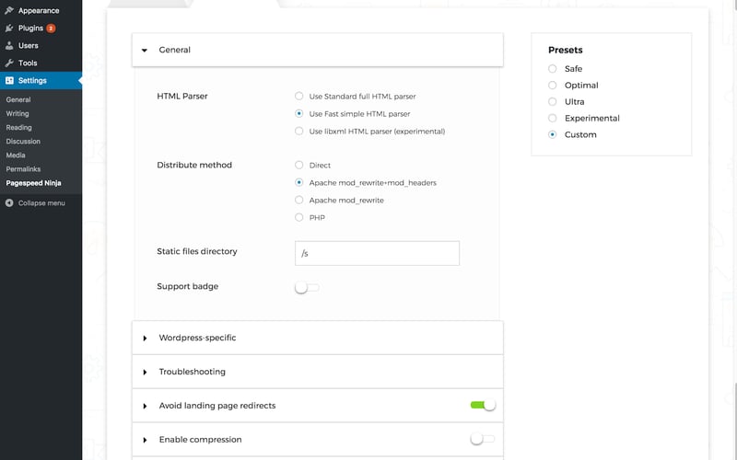The image size is (737, 460).
Task: Select the Ultra preset
Action: (x=552, y=101)
